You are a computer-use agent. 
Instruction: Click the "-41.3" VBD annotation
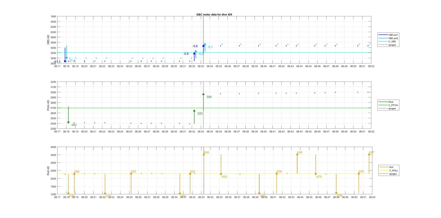tap(57, 62)
